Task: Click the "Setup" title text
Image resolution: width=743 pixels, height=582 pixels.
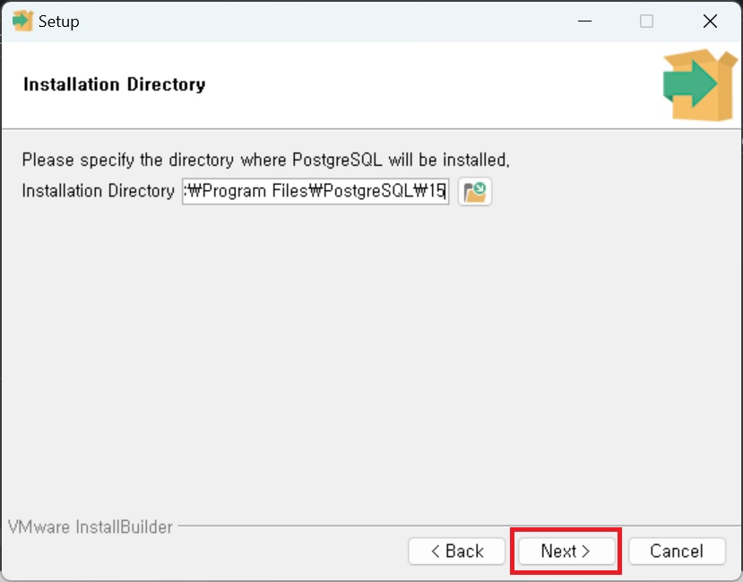Action: coord(59,22)
